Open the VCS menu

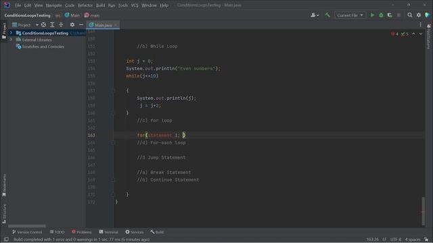coord(135,5)
